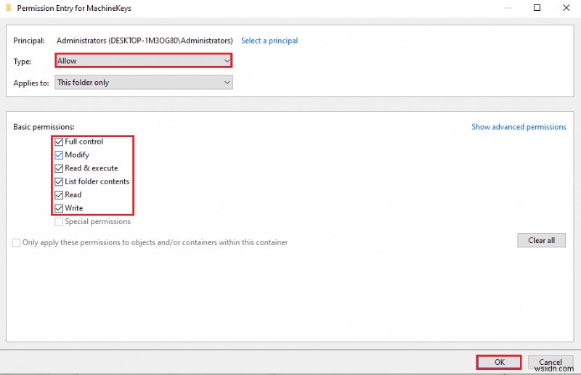Toggle the Read permission checkbox

tap(59, 195)
